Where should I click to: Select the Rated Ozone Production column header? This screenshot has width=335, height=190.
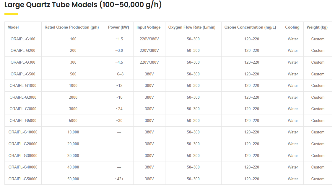tap(71, 27)
